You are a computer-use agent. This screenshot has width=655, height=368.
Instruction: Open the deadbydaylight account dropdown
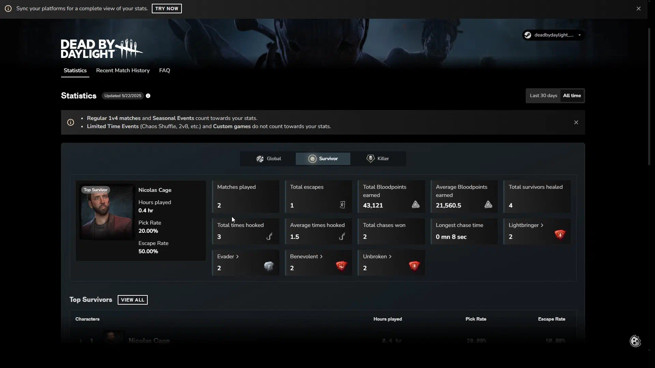[553, 35]
